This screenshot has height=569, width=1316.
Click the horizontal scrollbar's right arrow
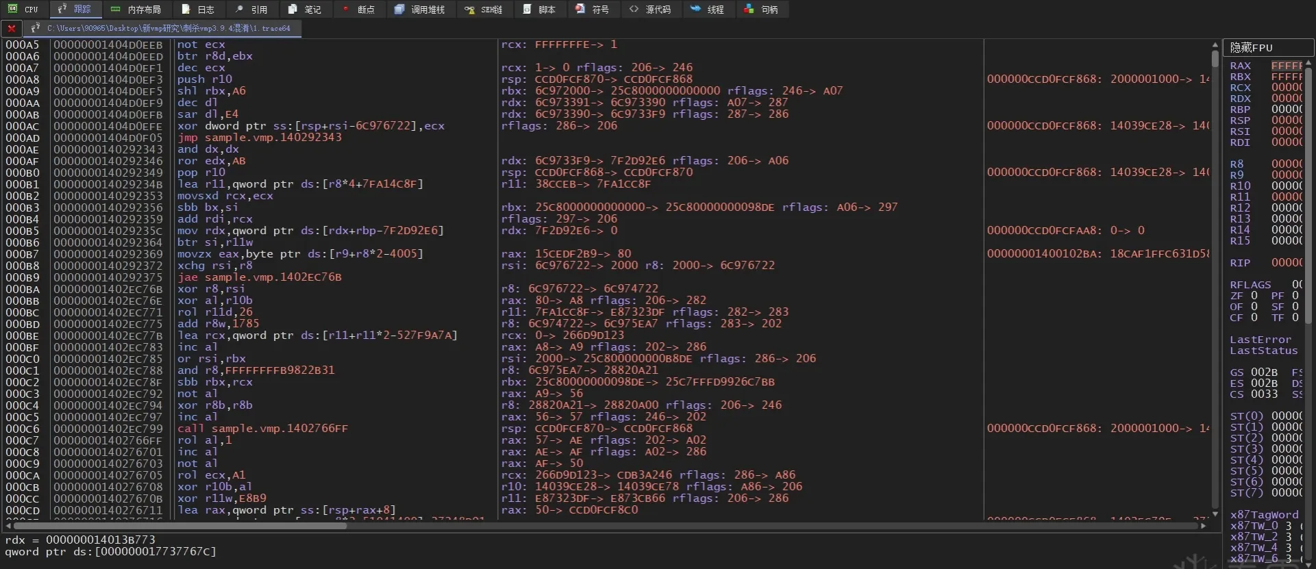tap(1203, 526)
